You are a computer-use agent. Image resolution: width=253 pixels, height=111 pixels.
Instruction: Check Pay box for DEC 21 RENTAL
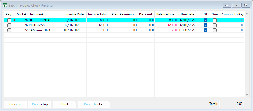pyautogui.click(x=9, y=20)
